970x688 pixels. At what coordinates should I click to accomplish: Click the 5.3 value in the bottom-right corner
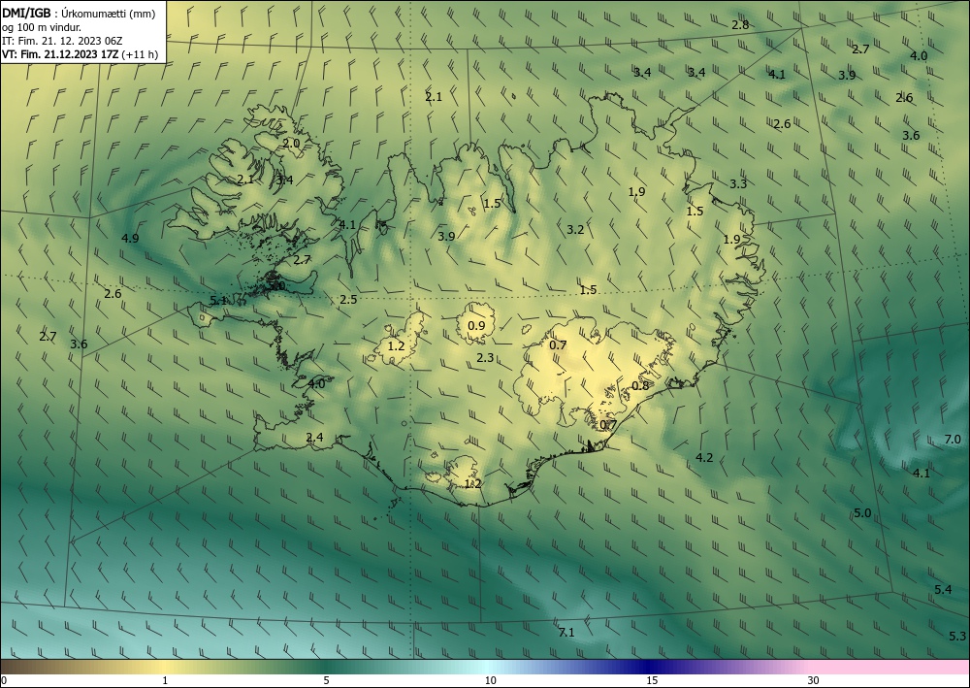click(x=957, y=636)
